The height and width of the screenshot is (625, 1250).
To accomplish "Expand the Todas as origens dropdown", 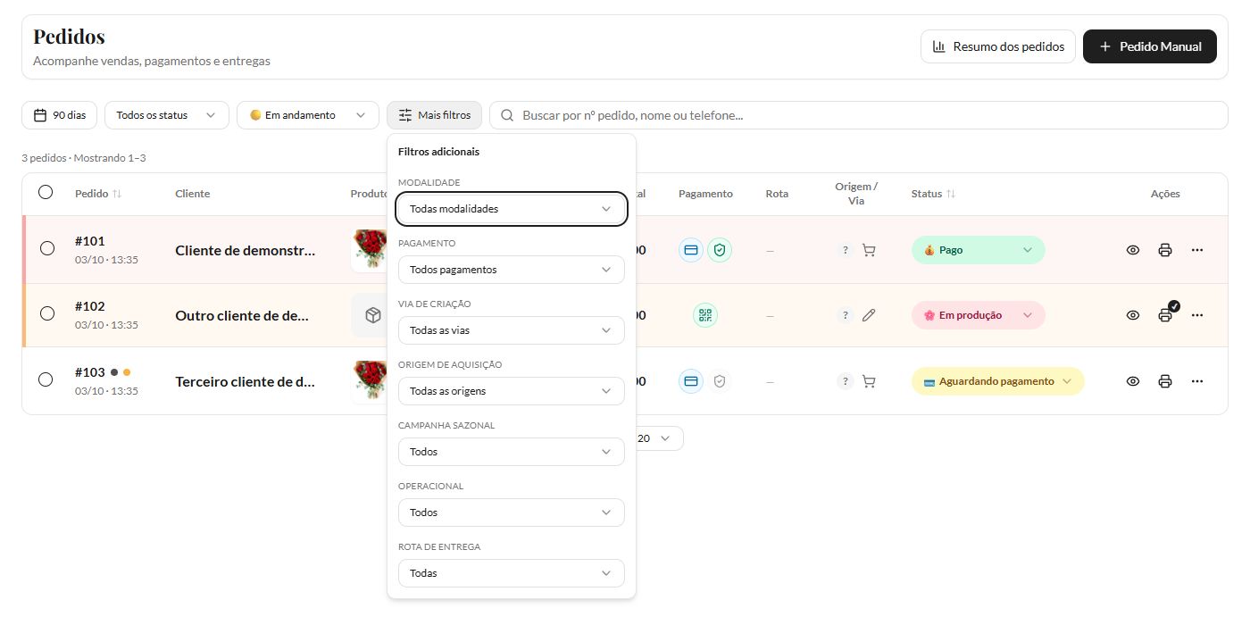I will (x=512, y=391).
